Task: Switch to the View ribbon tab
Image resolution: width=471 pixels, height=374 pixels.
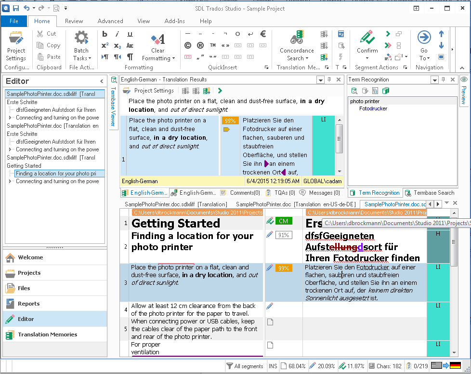Action: (144, 21)
